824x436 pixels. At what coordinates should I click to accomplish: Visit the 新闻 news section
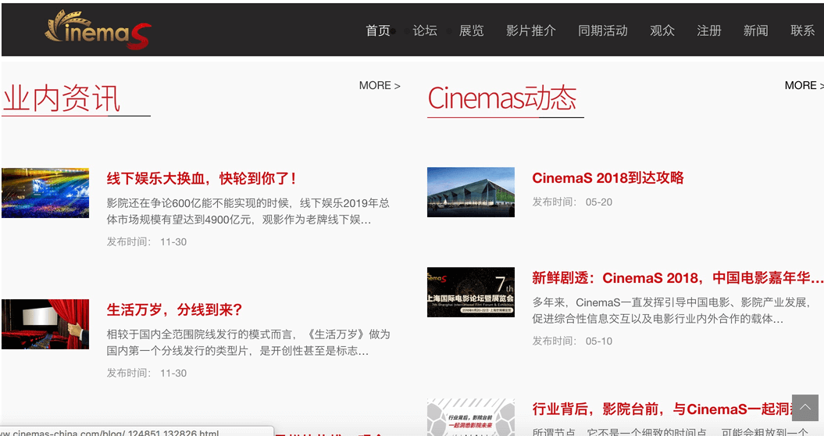point(756,30)
